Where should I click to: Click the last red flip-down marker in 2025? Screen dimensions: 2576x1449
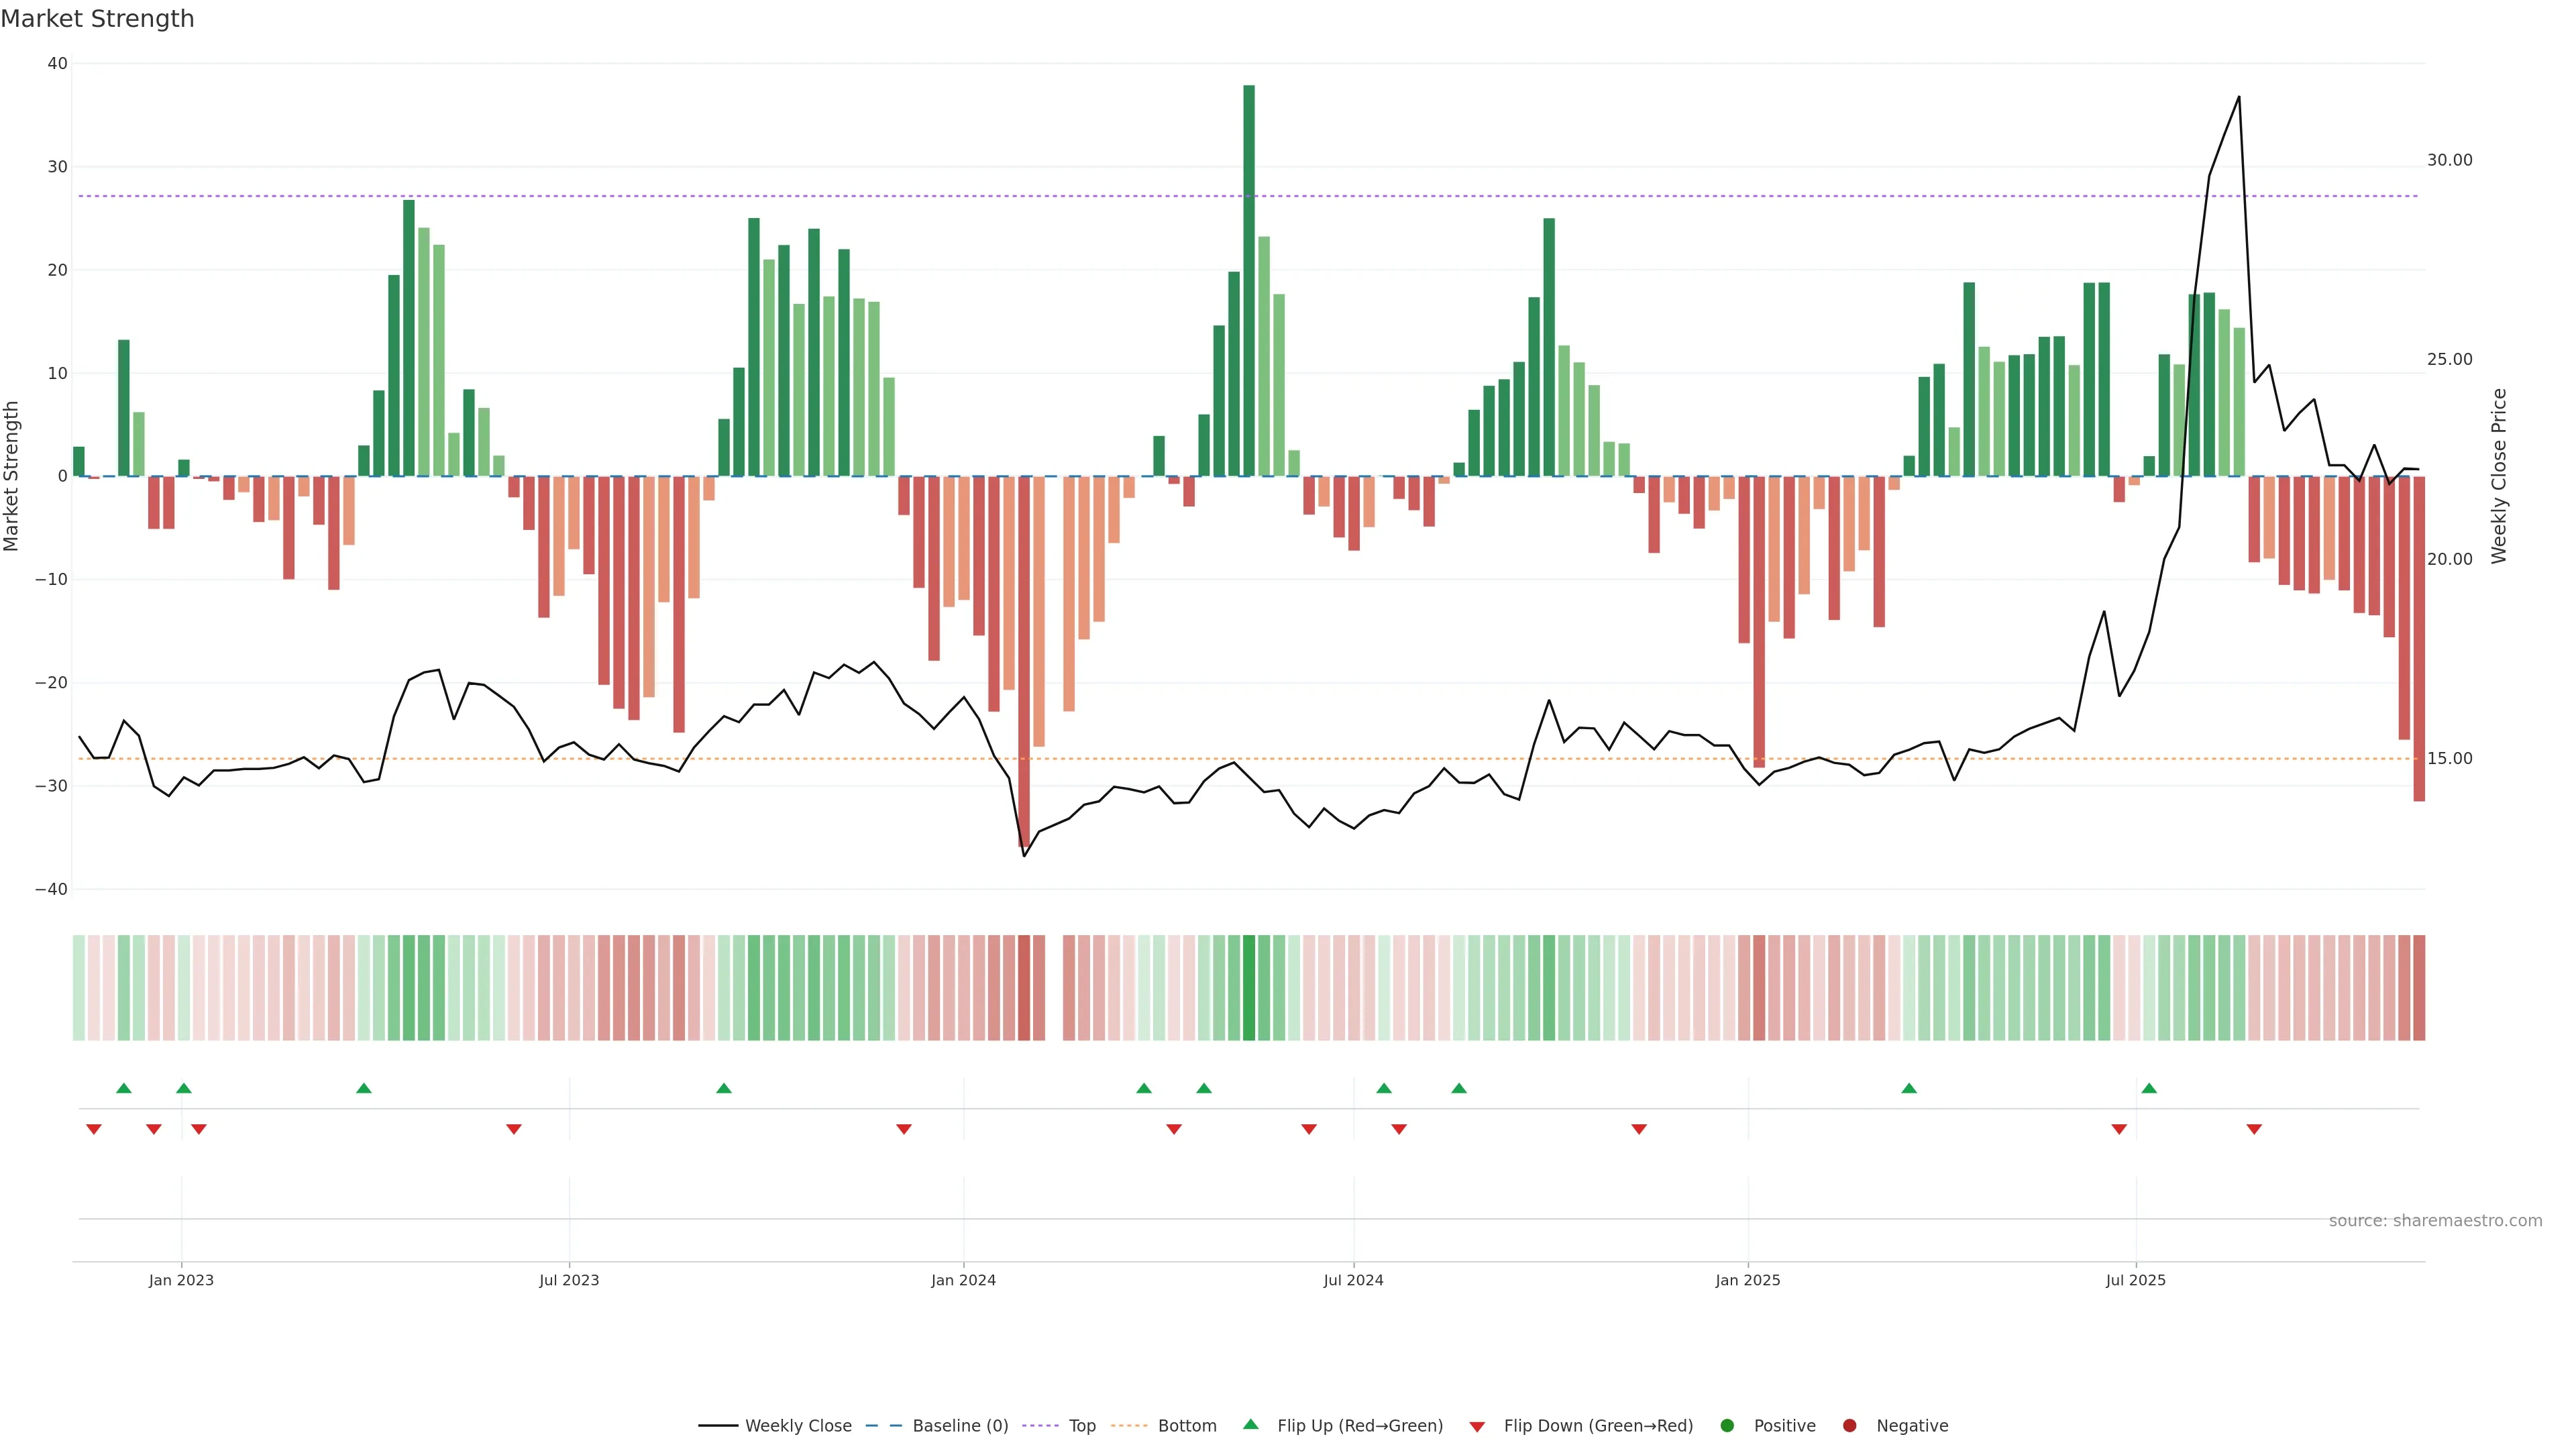tap(2254, 1129)
